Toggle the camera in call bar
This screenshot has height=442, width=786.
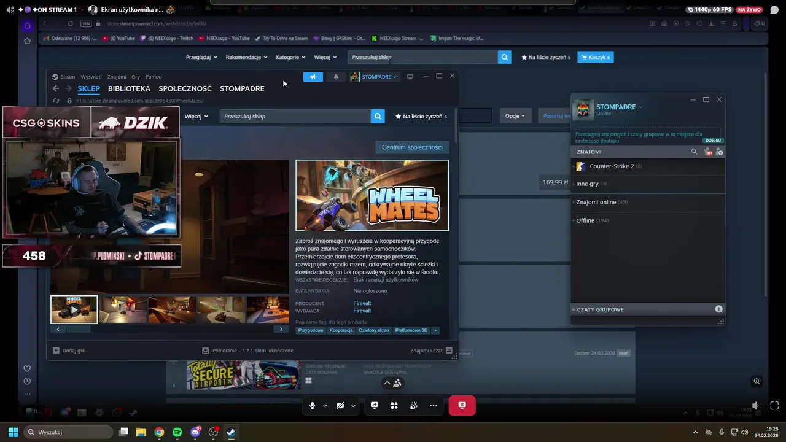(x=340, y=405)
